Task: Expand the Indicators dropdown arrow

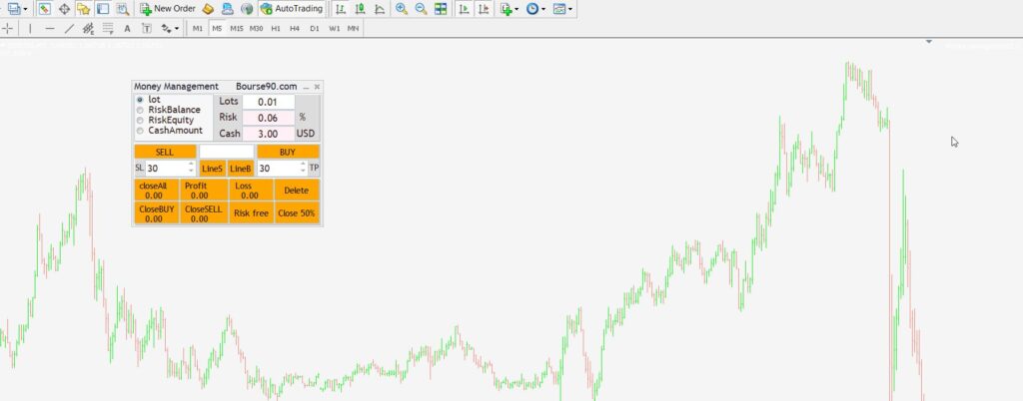Action: tap(516, 9)
